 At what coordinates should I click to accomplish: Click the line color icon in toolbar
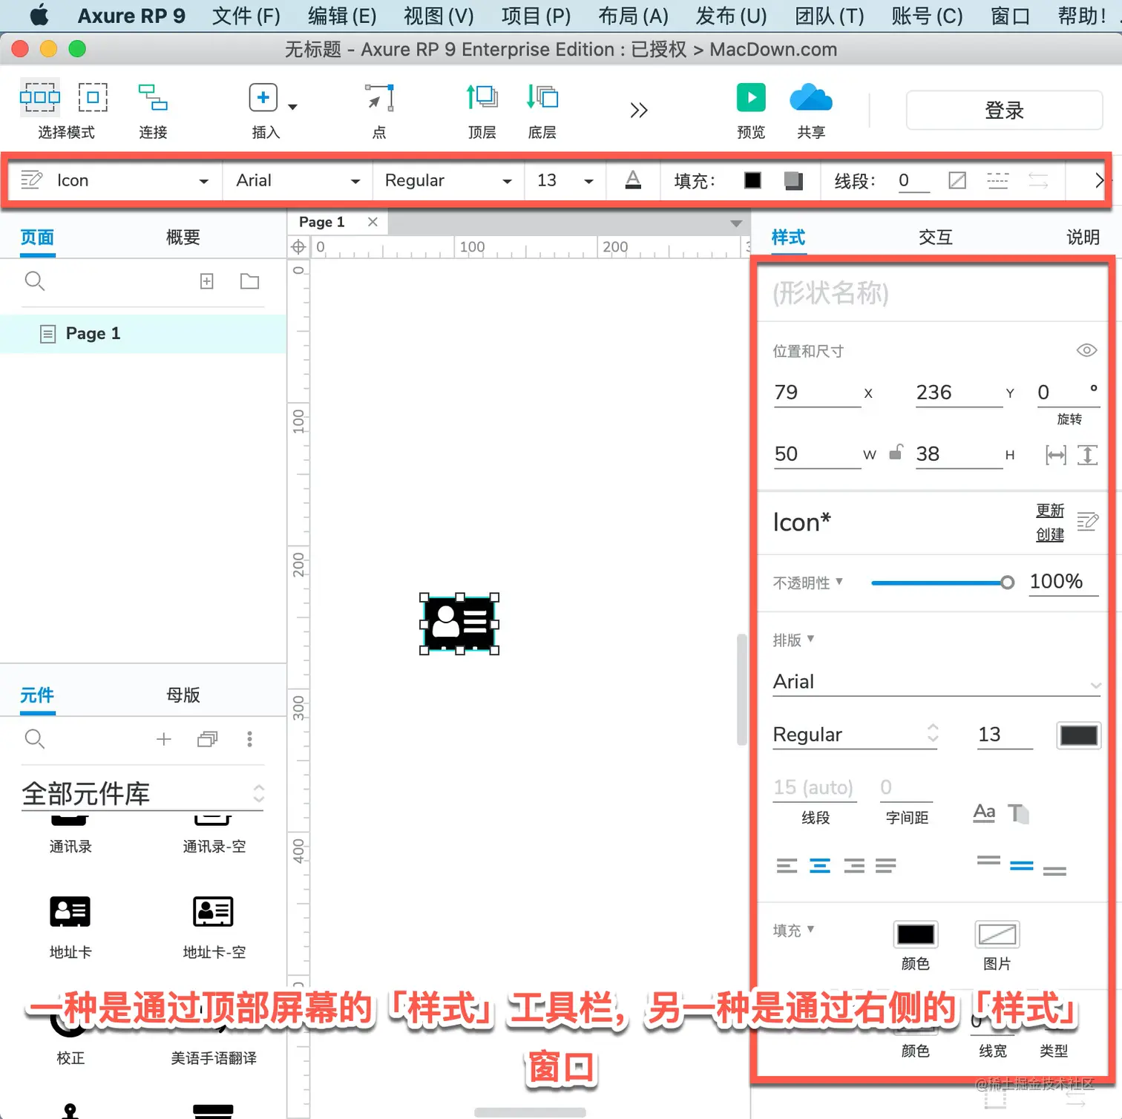pyautogui.click(x=957, y=180)
